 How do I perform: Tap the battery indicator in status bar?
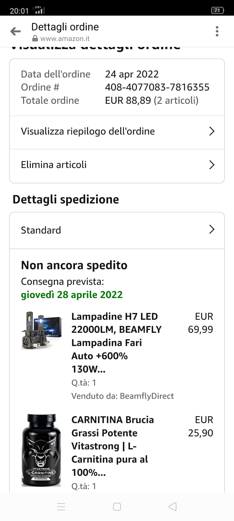(217, 10)
